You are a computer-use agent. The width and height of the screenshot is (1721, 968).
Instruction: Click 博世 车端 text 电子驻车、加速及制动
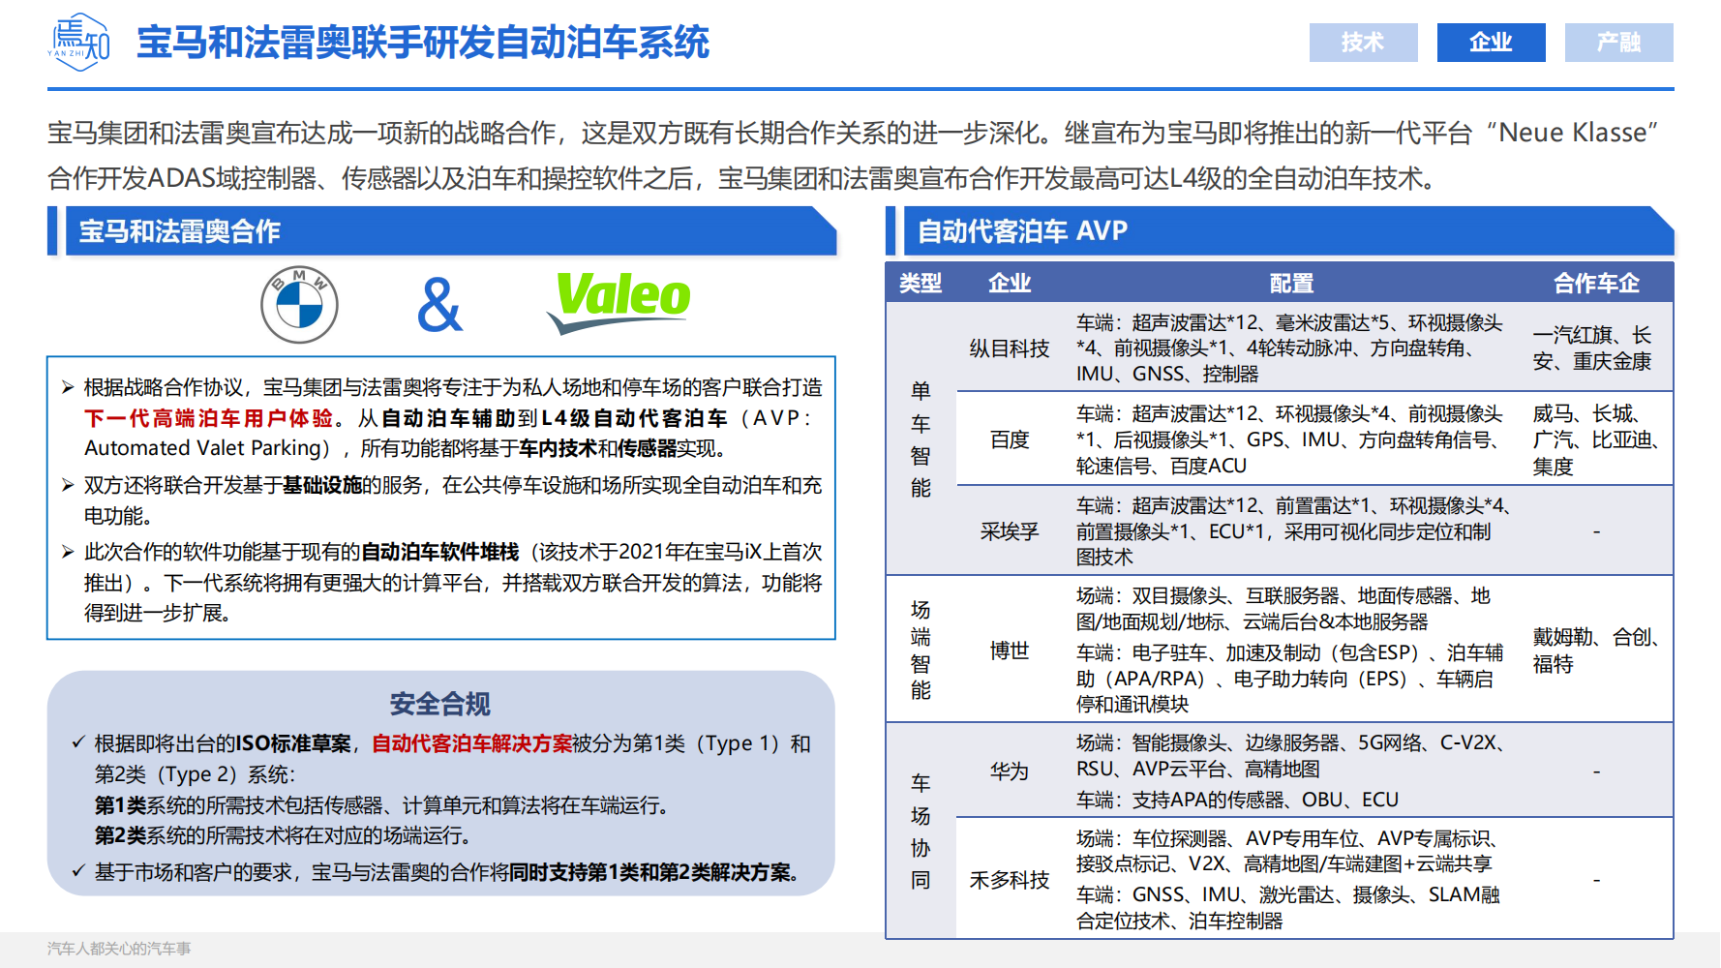point(1289,679)
